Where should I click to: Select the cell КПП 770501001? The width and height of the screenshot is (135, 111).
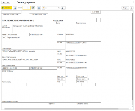pyautogui.click(x=43, y=35)
